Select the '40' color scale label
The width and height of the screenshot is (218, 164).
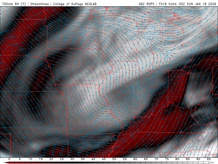[93, 159]
